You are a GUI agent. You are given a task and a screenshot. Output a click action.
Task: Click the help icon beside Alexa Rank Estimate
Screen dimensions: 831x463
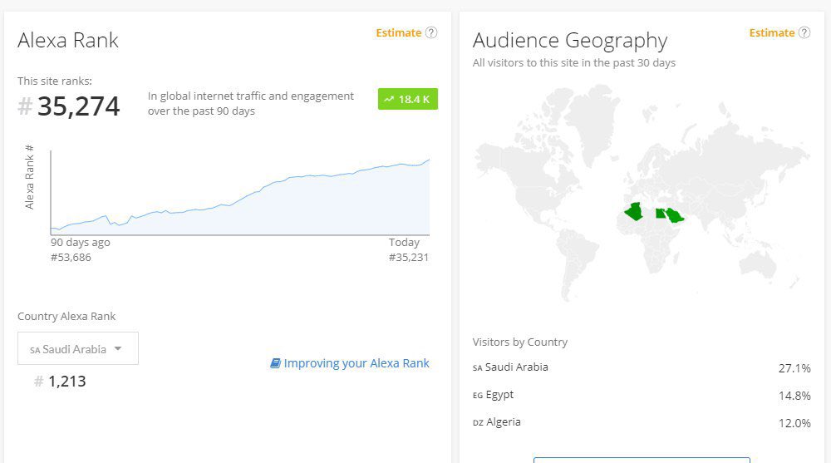pyautogui.click(x=431, y=33)
